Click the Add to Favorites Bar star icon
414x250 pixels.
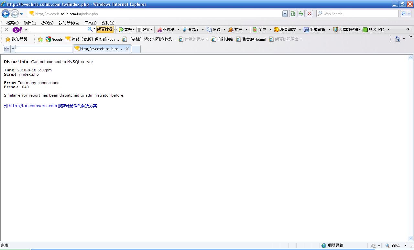[40, 39]
